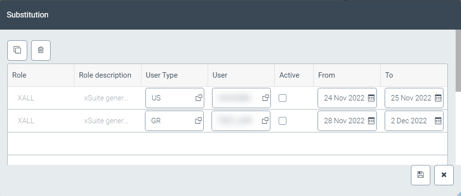
Task: Click the From column header
Action: [x=326, y=75]
